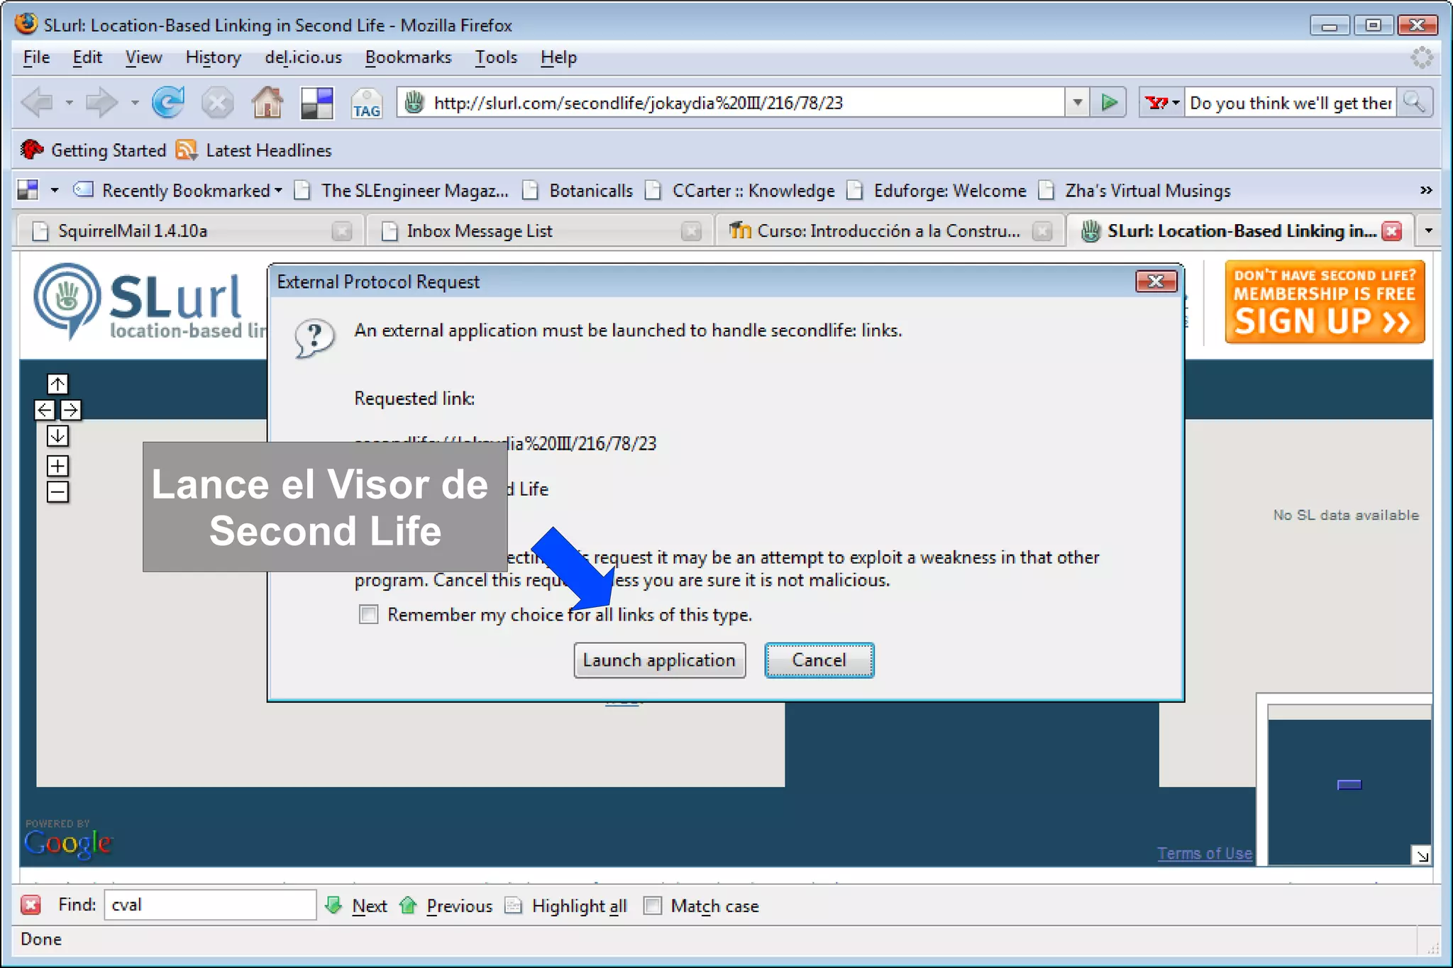1453x968 pixels.
Task: Click the Reload page icon
Action: click(x=168, y=103)
